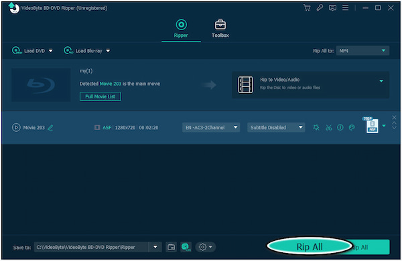Screen dimensions: 402x261
Task: Open the Subtitle Disabled dropdown
Action: point(276,127)
